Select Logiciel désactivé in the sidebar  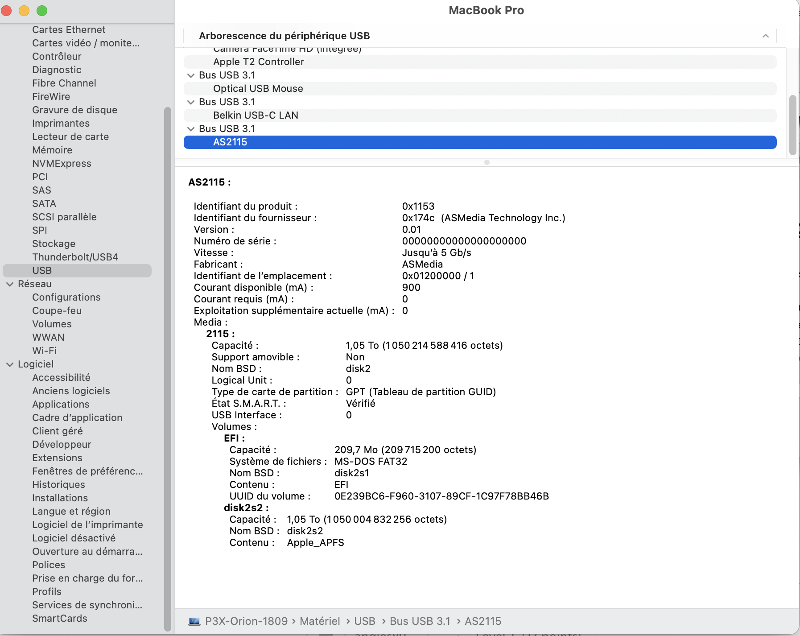[74, 538]
